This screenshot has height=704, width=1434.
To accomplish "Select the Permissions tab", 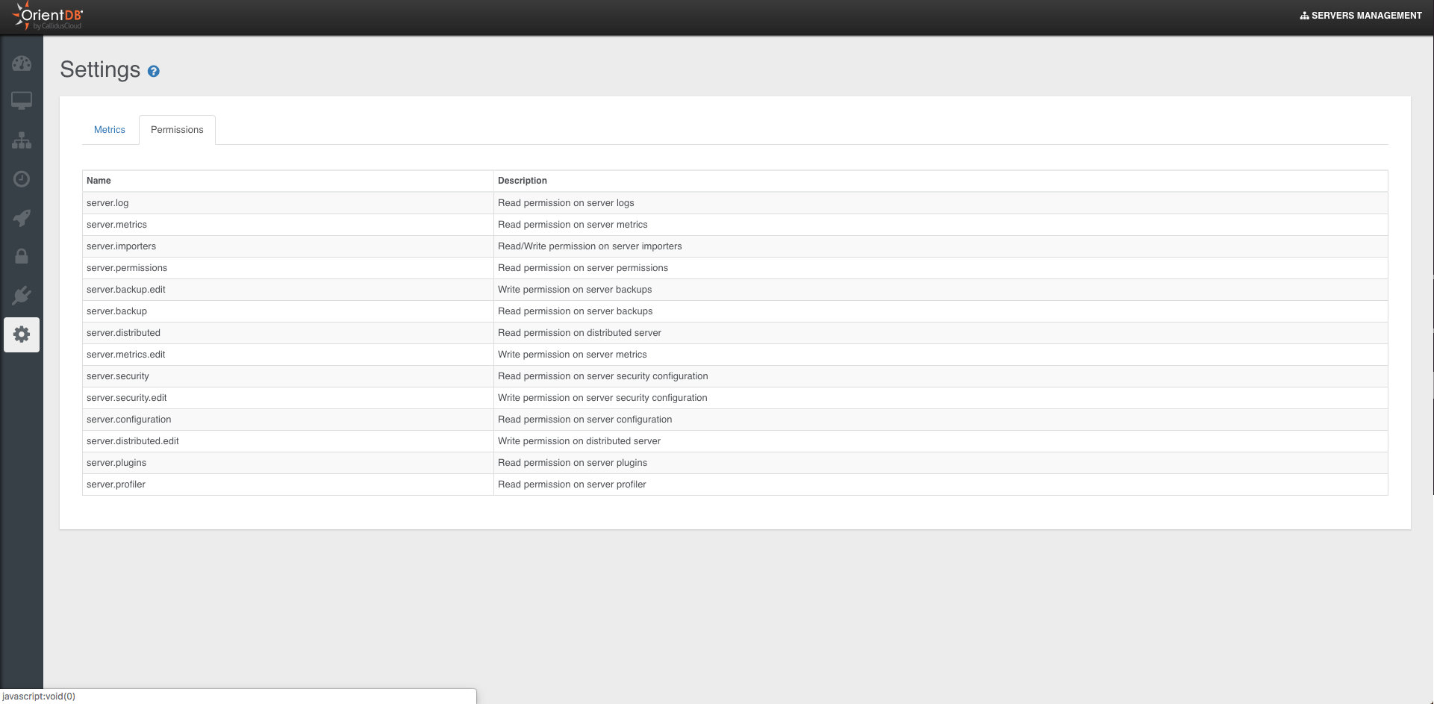I will (177, 130).
